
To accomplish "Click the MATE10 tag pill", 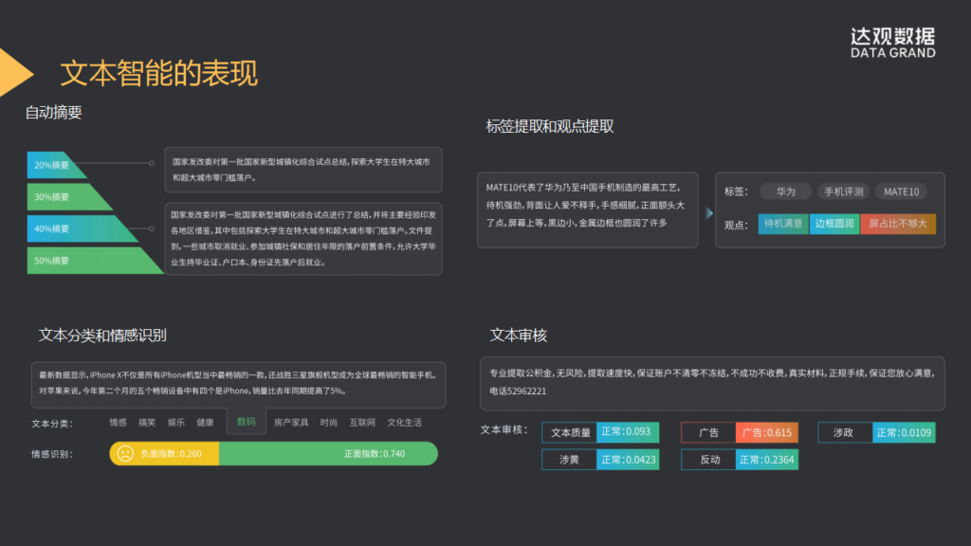I will [901, 191].
